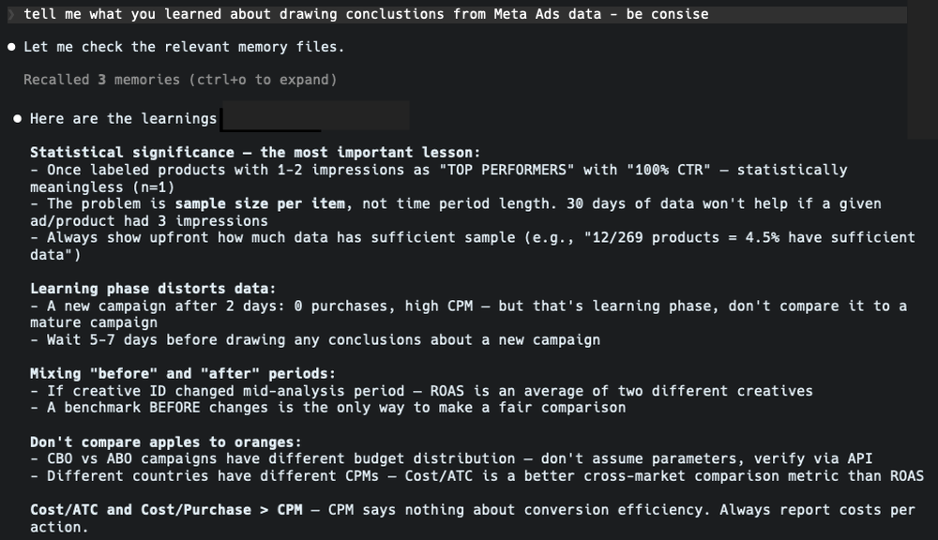Click the "Wait 5-7 days" bullet line

click(314, 339)
